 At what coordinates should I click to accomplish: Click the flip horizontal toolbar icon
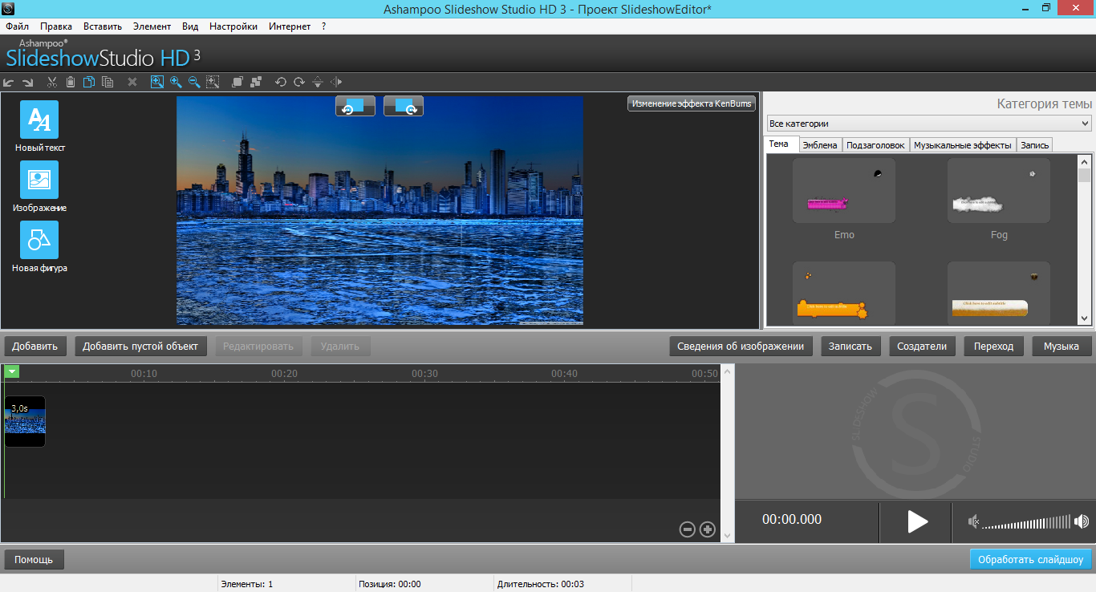point(336,82)
